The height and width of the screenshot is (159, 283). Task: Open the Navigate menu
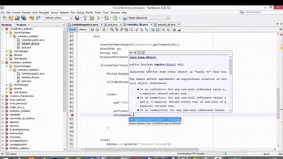pos(44,13)
